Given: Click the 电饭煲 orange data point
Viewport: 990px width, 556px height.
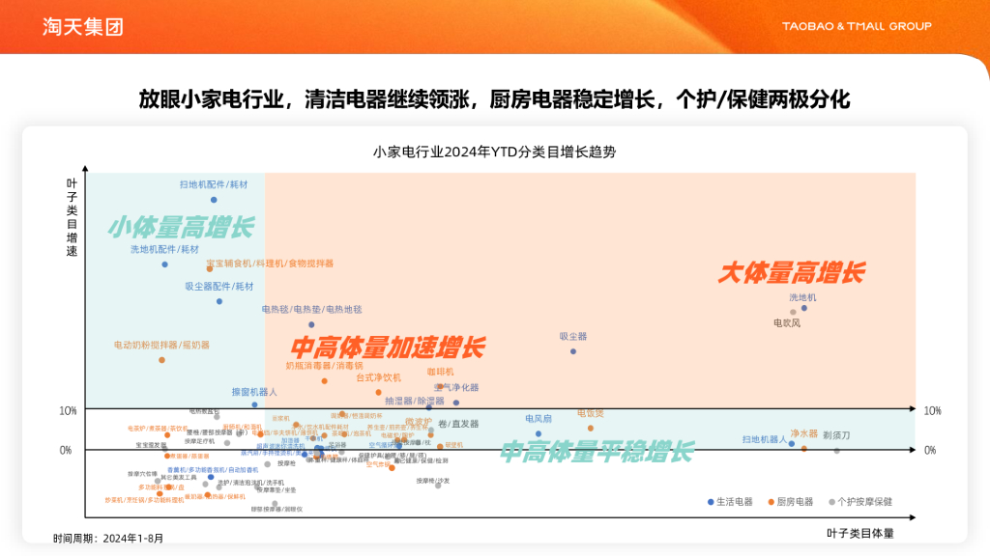Looking at the screenshot, I should 590,428.
